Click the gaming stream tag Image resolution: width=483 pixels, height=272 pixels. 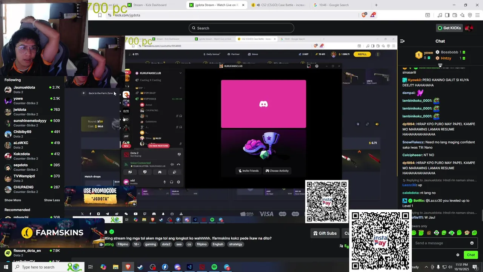[x=150, y=244]
